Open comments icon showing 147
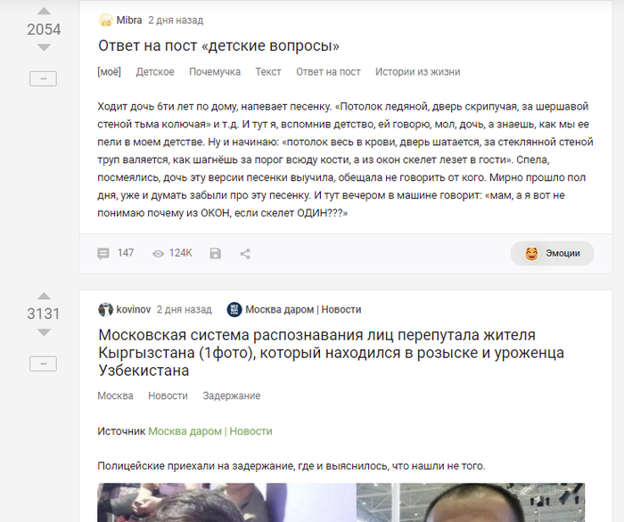The height and width of the screenshot is (522, 624). pos(103,253)
